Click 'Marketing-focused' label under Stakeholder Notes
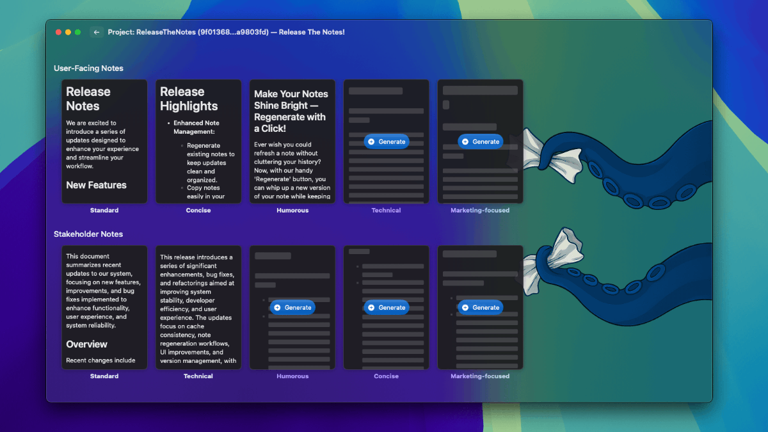The image size is (768, 432). point(480,376)
